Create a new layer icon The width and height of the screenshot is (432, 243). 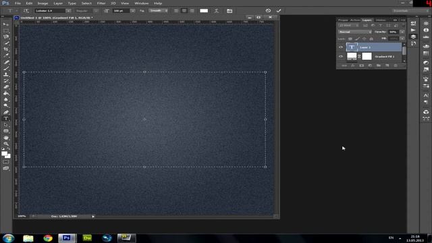click(387, 65)
